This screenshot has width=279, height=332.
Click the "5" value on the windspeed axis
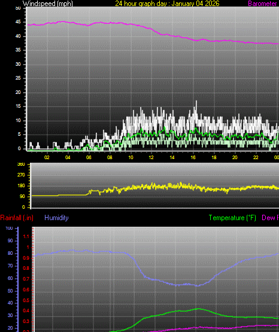coord(20,135)
